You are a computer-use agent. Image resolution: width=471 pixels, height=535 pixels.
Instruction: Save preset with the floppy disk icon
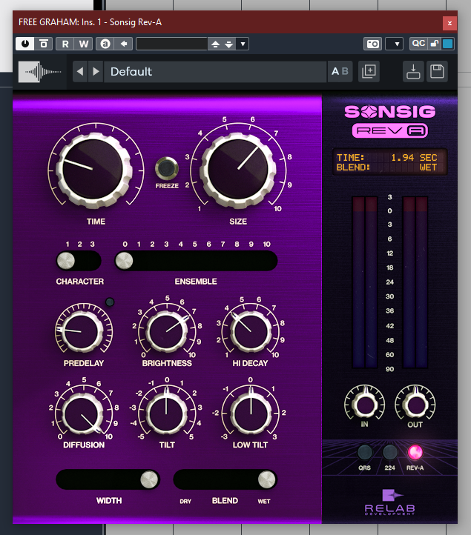tap(437, 71)
